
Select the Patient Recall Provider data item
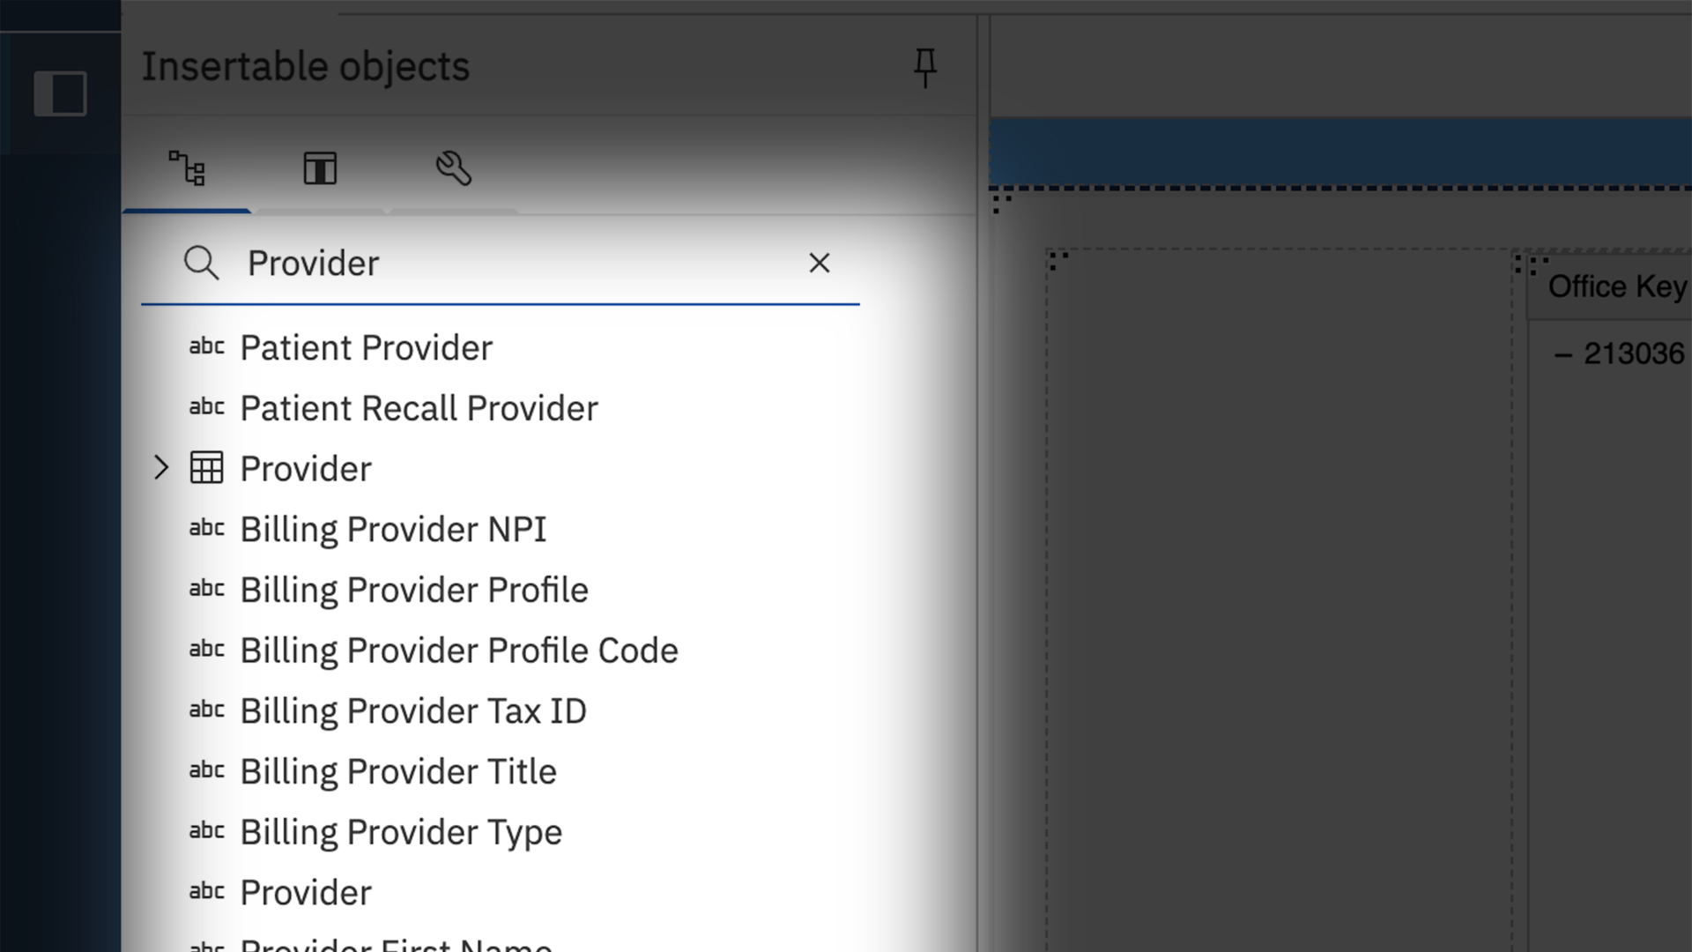point(419,408)
